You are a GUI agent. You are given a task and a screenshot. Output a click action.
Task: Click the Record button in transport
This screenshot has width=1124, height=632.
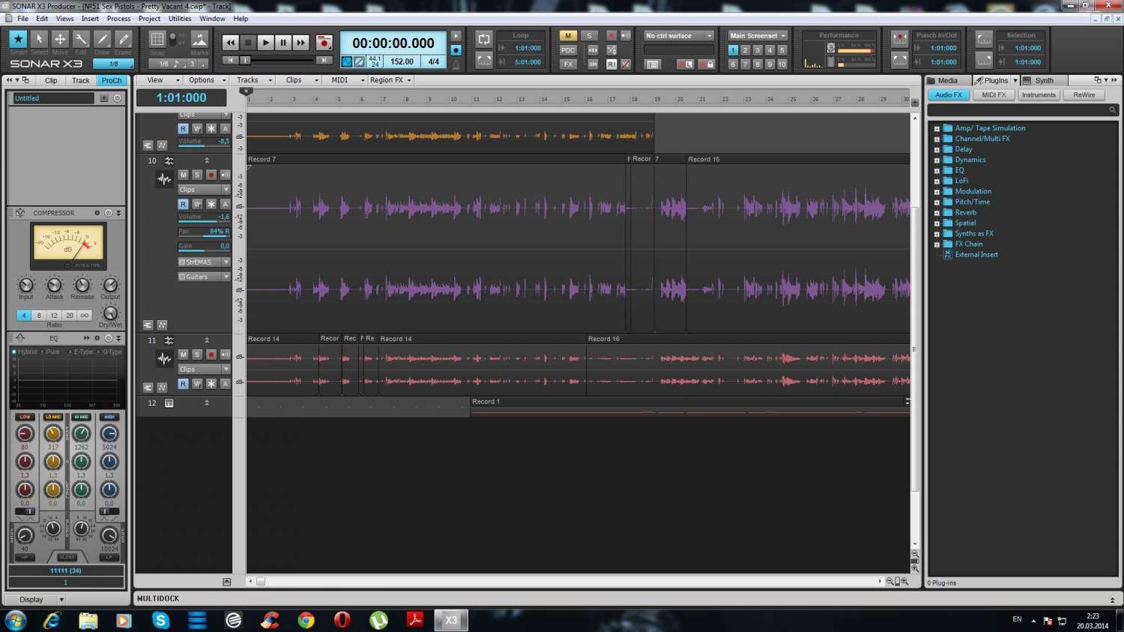[324, 43]
